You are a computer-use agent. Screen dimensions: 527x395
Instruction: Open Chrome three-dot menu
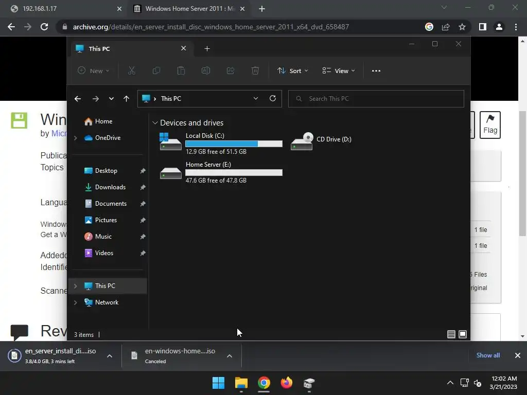[x=516, y=27]
